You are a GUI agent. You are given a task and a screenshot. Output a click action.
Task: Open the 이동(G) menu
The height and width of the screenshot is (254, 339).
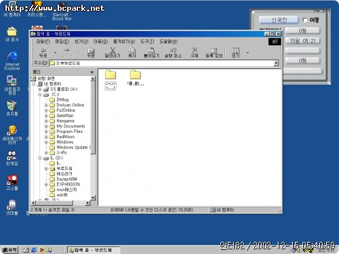[101, 41]
